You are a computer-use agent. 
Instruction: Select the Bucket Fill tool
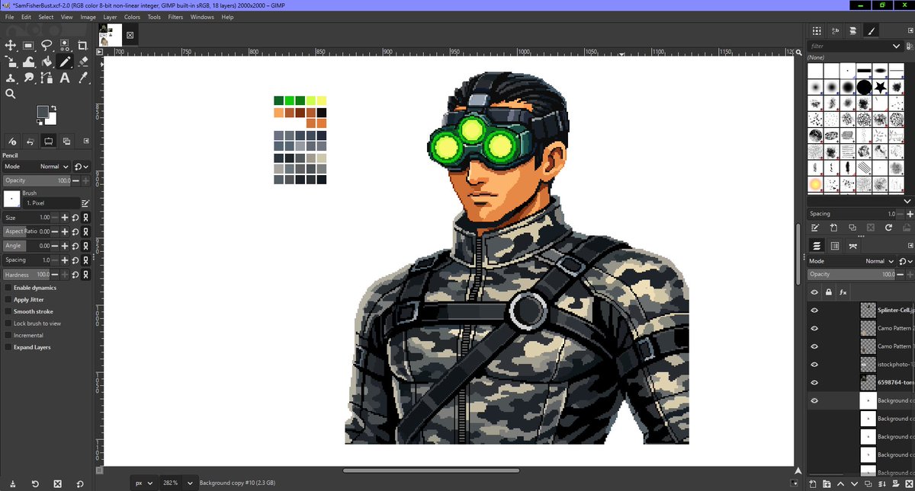pos(47,61)
